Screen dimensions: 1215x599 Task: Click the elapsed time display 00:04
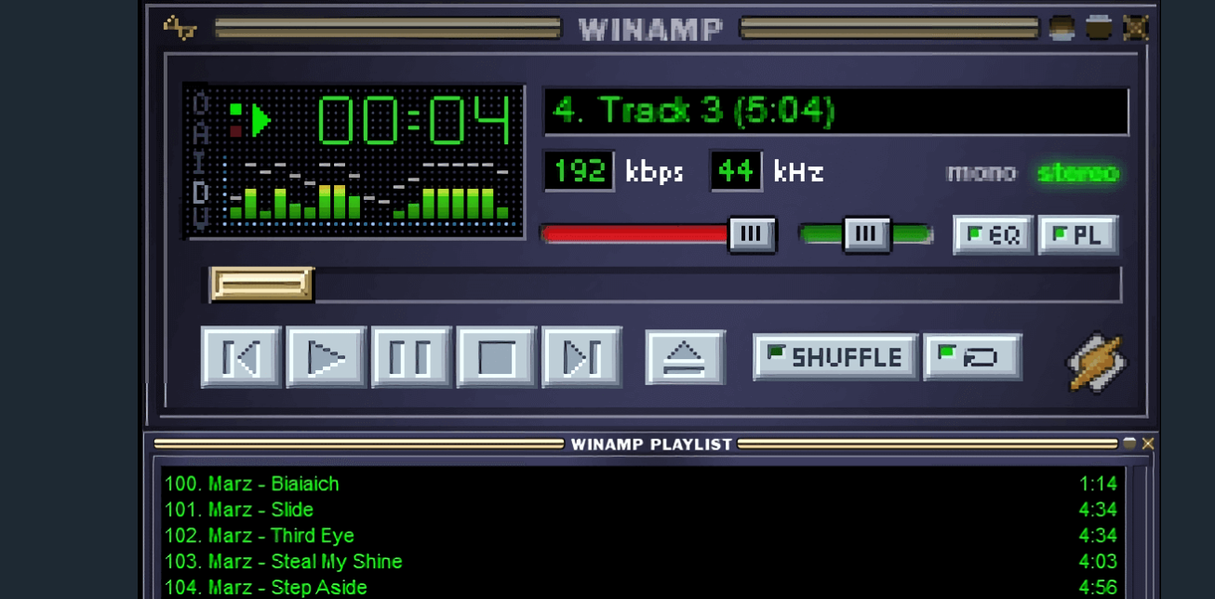tap(414, 121)
